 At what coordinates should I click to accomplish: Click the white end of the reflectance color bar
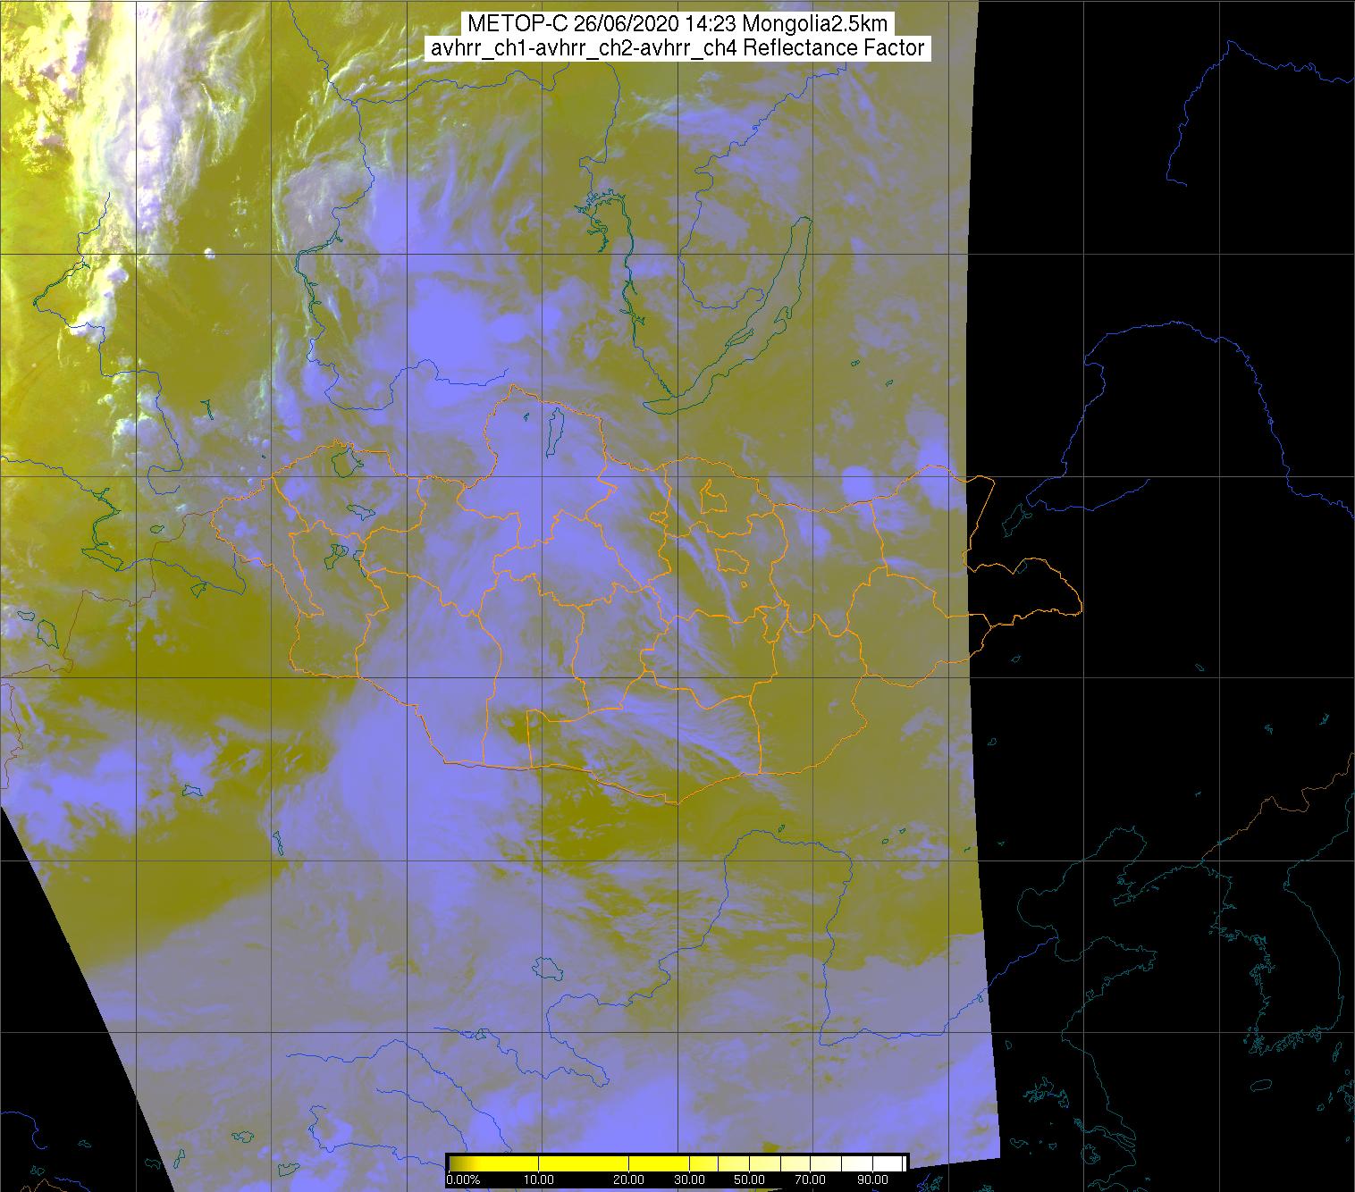tap(888, 1163)
